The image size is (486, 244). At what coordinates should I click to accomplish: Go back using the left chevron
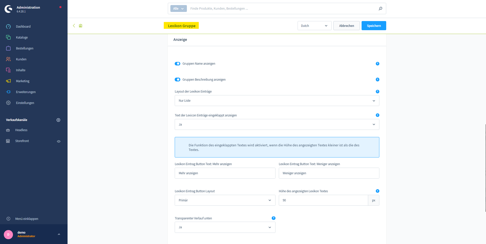coord(74,26)
